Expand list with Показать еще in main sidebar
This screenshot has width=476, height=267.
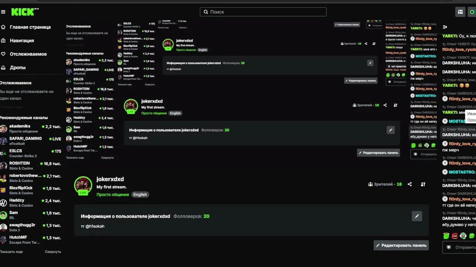11,252
